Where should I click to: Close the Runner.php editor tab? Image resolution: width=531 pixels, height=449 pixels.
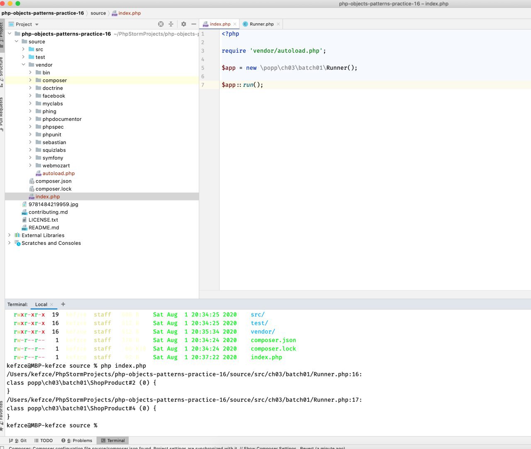coord(278,24)
